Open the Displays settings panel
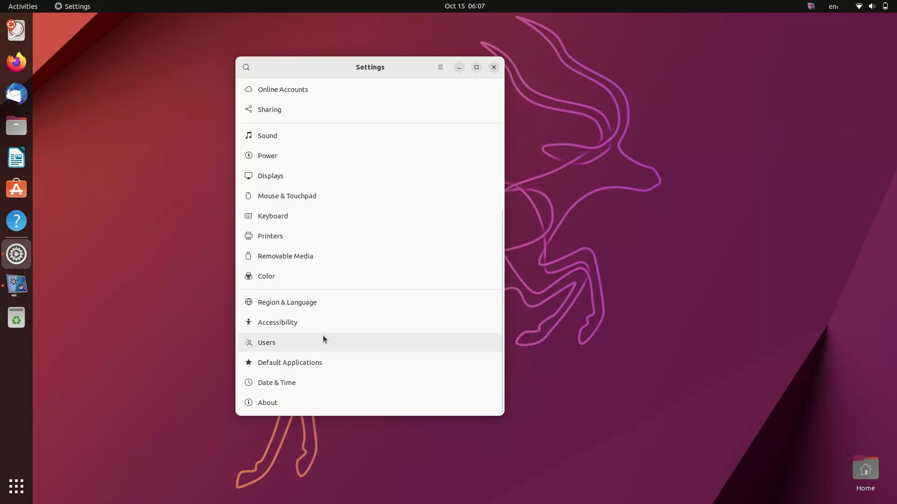897x504 pixels. coord(271,175)
